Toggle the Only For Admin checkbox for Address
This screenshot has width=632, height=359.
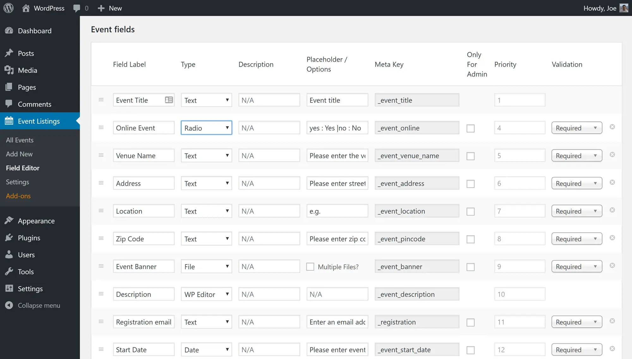click(x=471, y=183)
